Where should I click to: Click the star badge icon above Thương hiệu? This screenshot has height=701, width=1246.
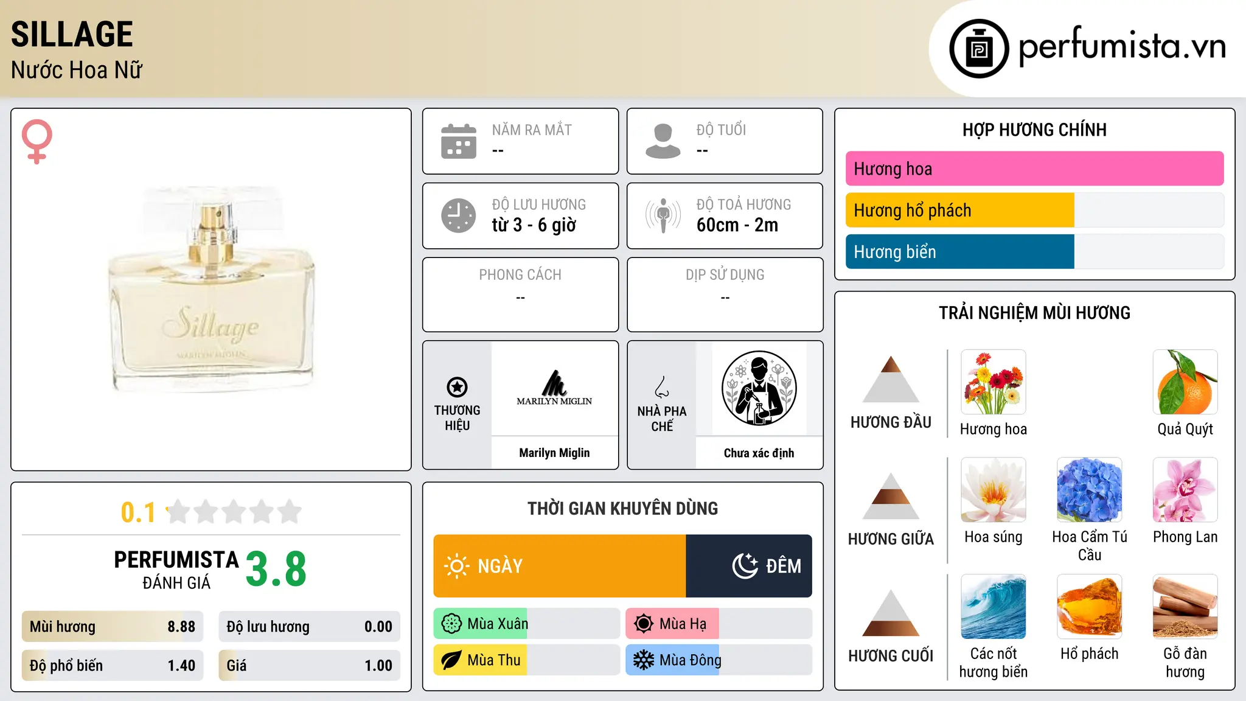pos(457,387)
